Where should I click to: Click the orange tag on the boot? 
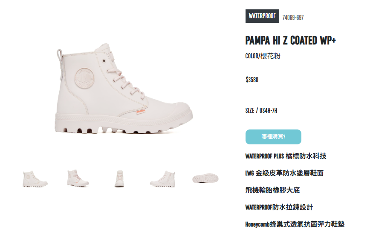pos(141,111)
